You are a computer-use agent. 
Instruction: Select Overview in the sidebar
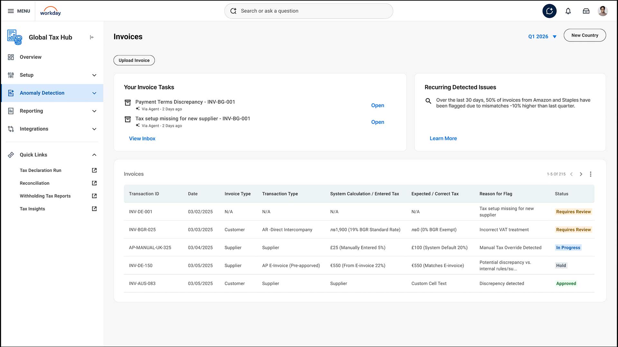pos(31,57)
